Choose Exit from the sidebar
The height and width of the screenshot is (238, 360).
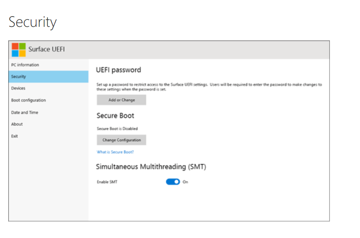point(48,136)
